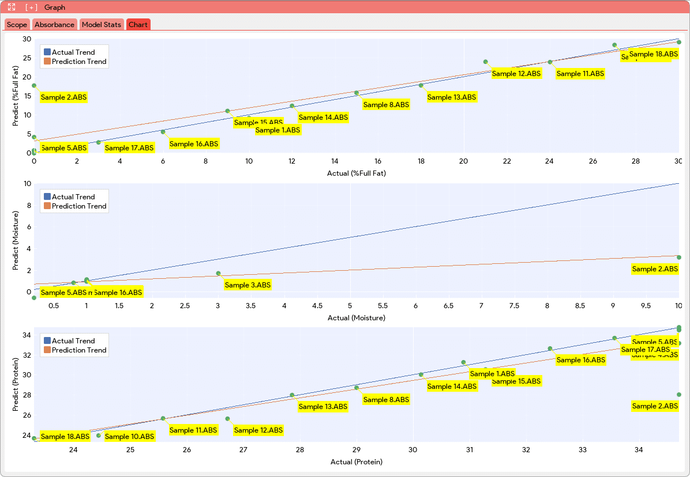Select Sample 12.ABS label in Full Fat chart
The width and height of the screenshot is (690, 477).
(516, 74)
